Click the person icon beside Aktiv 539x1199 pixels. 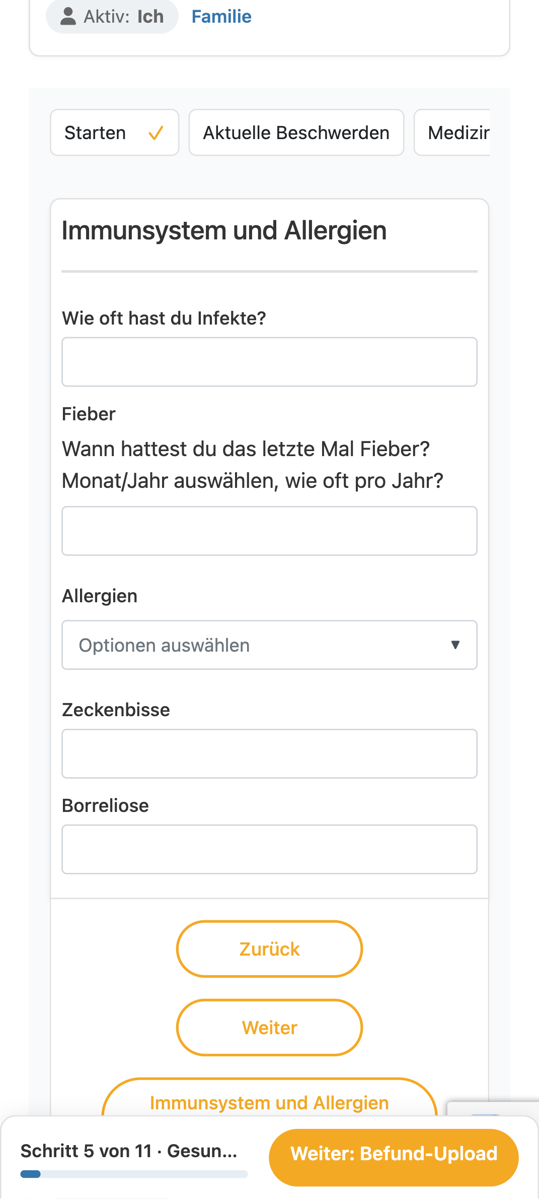[x=68, y=16]
